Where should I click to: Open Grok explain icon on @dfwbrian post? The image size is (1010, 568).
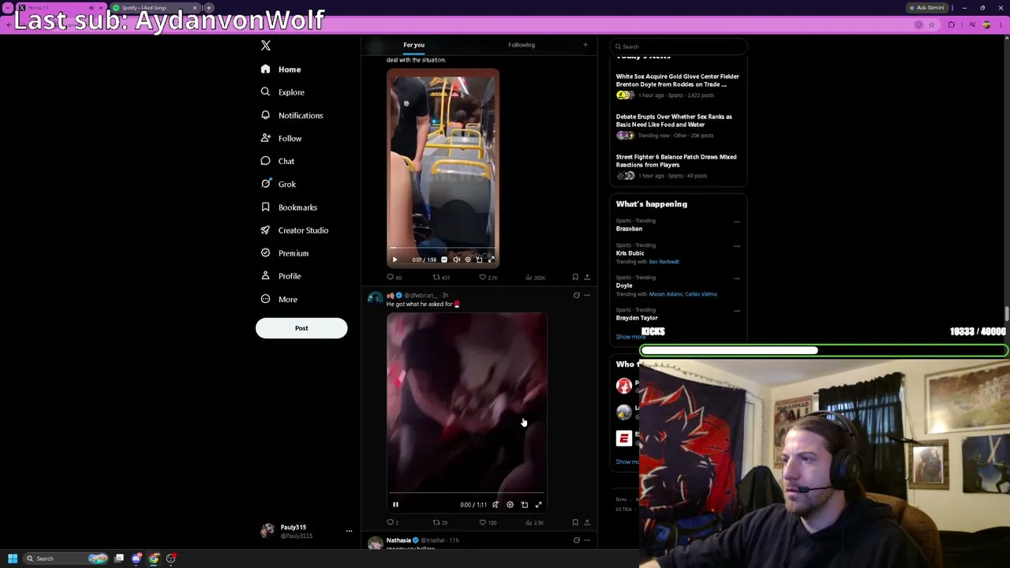coord(576,295)
